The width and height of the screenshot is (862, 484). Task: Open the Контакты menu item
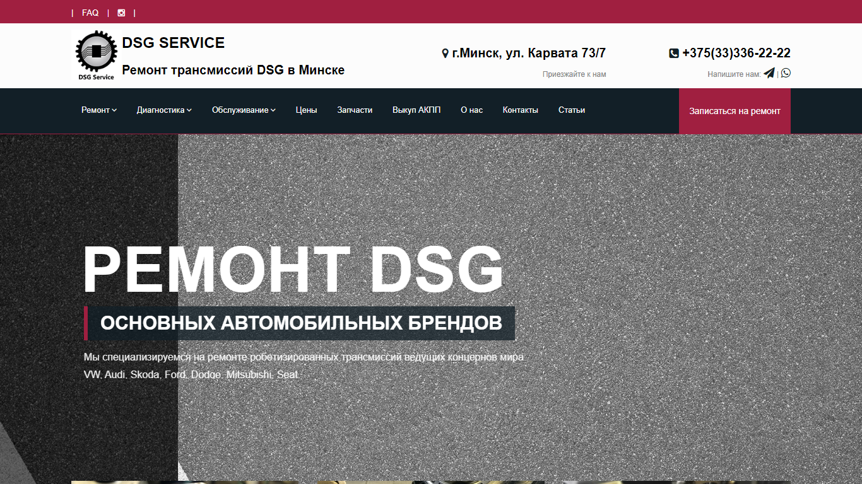(x=520, y=110)
